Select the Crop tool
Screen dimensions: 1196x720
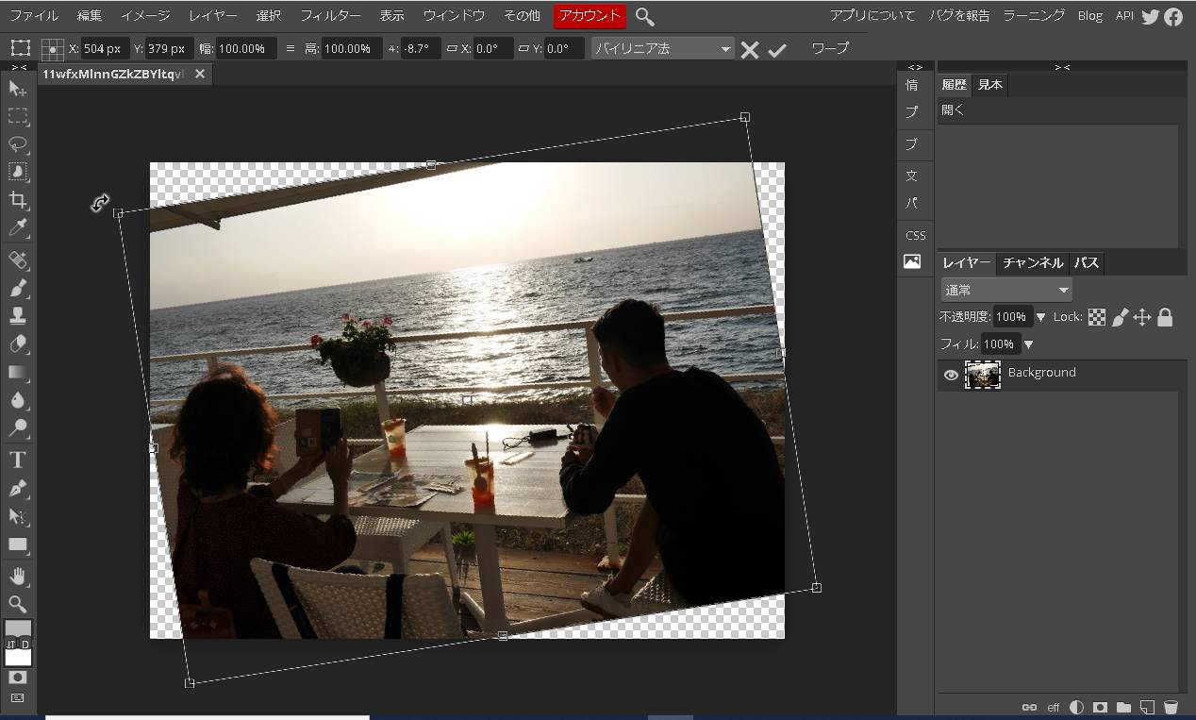point(18,200)
